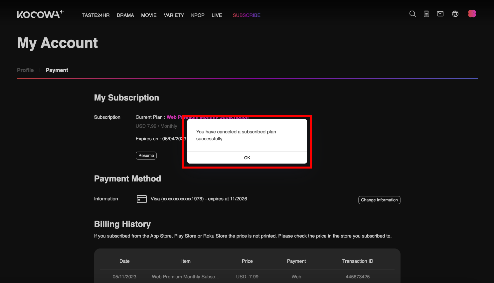This screenshot has height=283, width=494.
Task: Open the mail inbox icon
Action: 440,14
